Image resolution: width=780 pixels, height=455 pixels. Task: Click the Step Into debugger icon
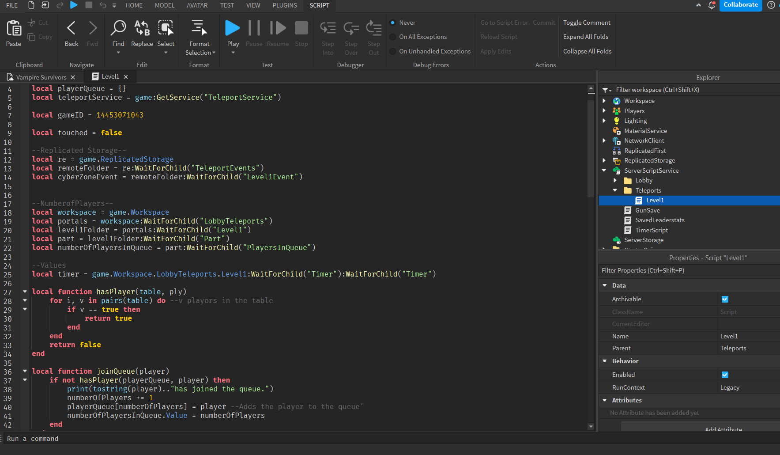pos(328,28)
